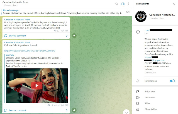The width and height of the screenshot is (178, 114).
Task: Click the comment bubble icon on YouTube post
Action: pyautogui.click(x=6, y=110)
